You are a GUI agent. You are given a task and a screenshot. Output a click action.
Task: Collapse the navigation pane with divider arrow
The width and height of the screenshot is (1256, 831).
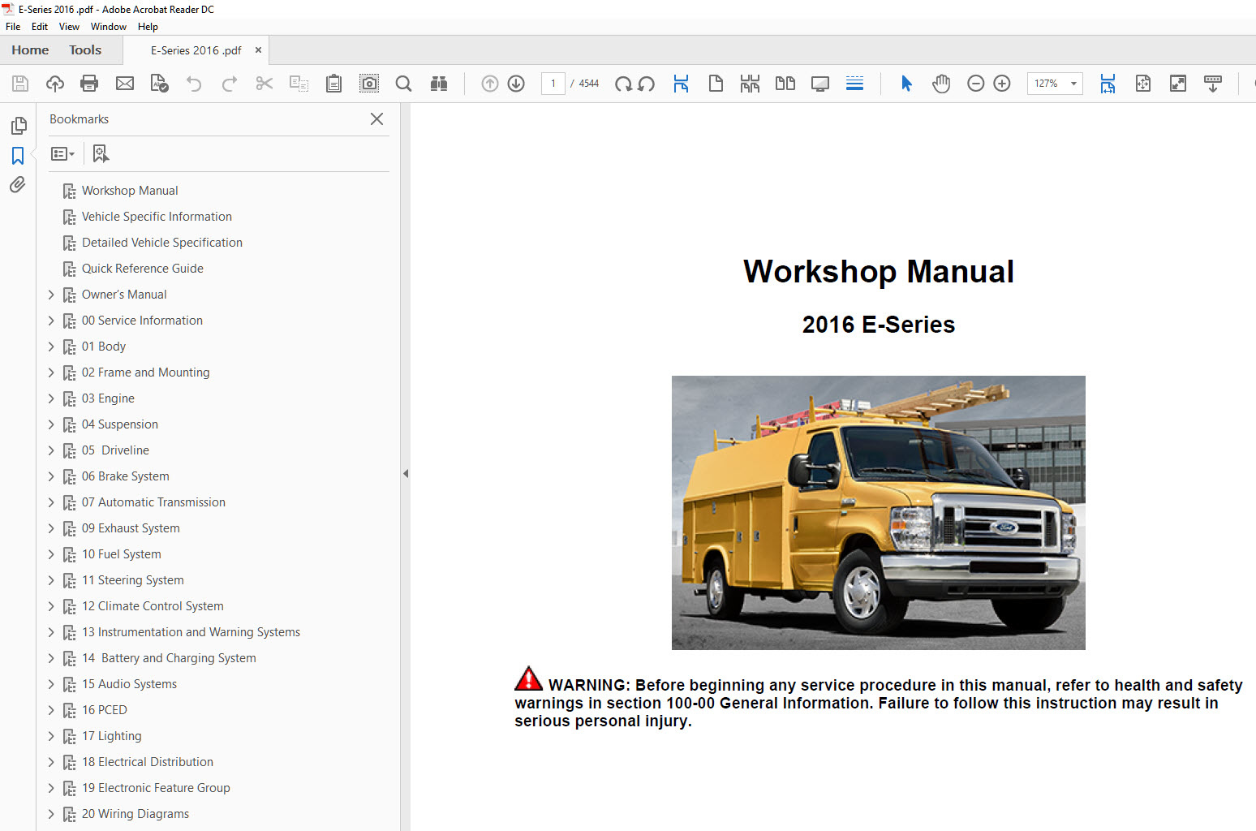pos(406,473)
